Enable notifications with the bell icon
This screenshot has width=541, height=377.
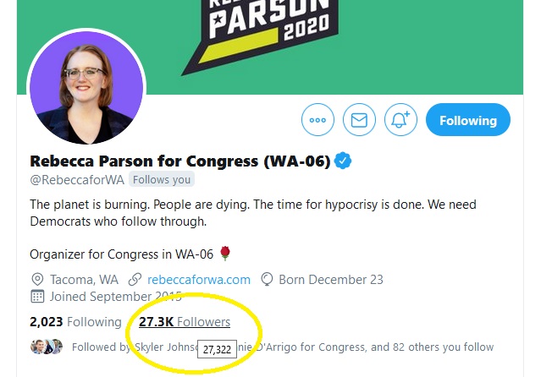[400, 120]
